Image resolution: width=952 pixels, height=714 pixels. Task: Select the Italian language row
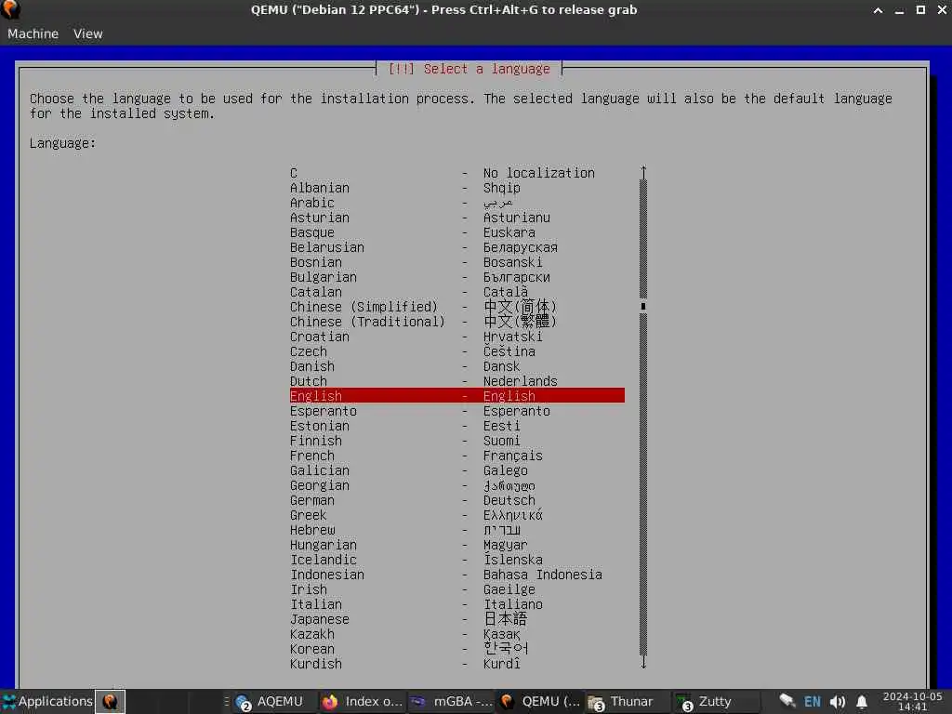457,604
